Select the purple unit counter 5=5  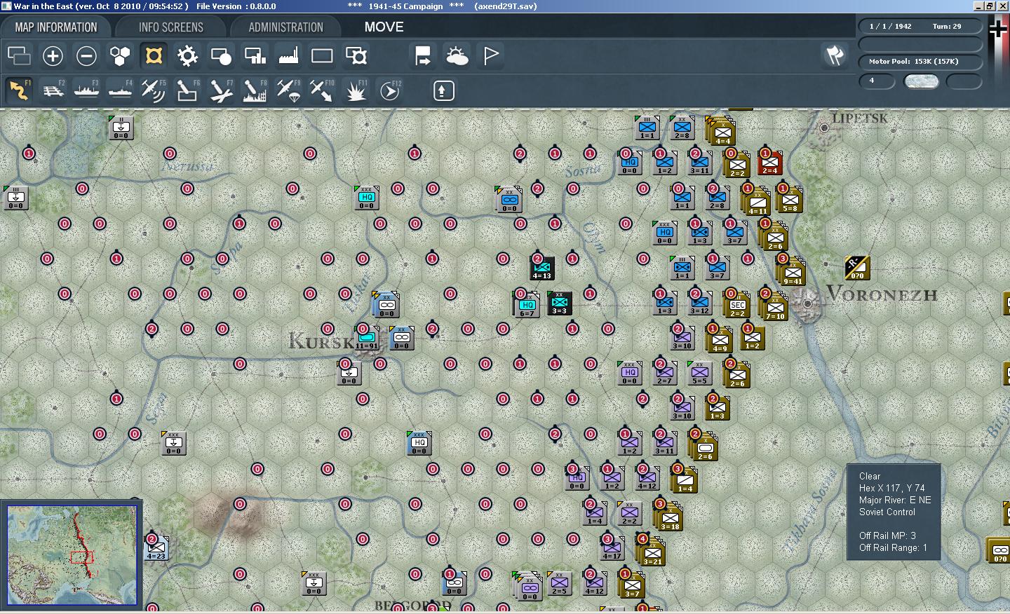[699, 374]
